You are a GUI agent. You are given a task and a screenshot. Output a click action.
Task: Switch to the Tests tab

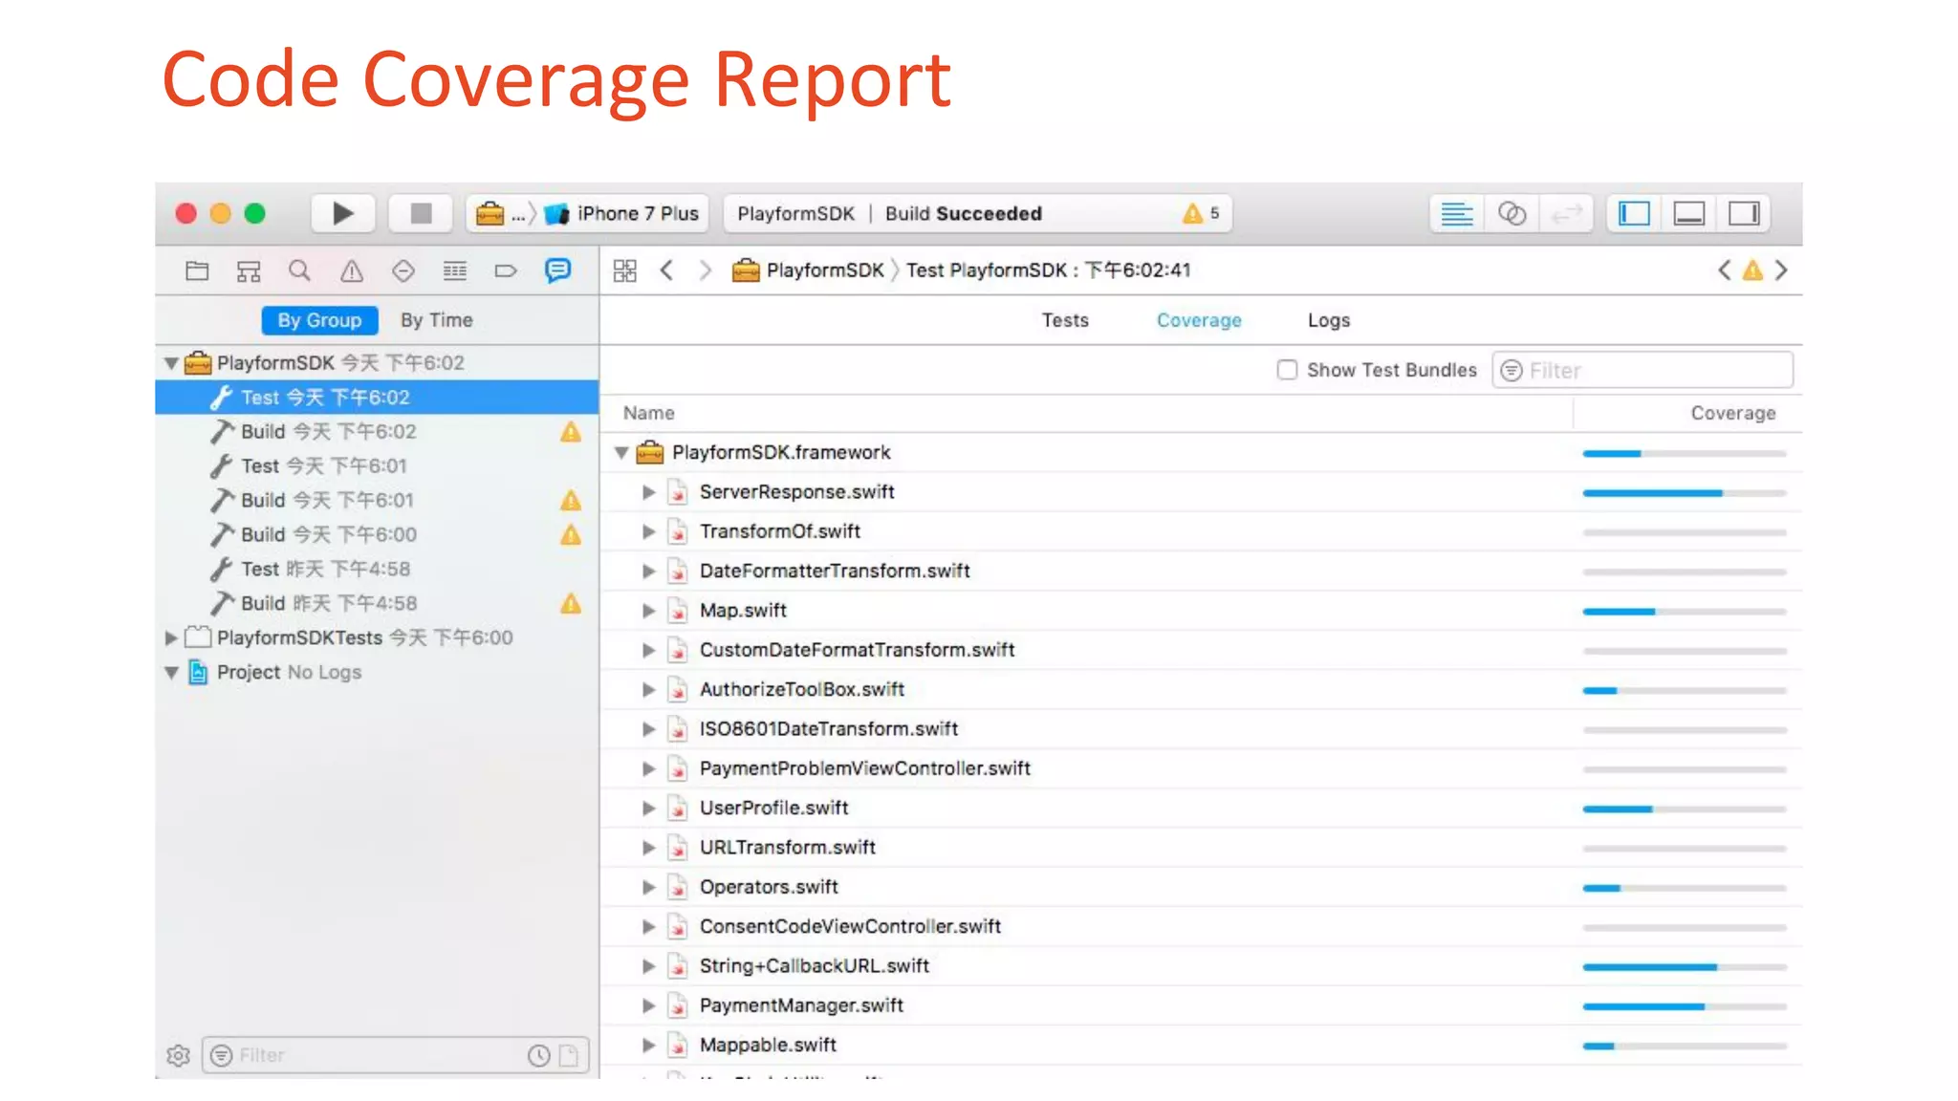coord(1065,320)
